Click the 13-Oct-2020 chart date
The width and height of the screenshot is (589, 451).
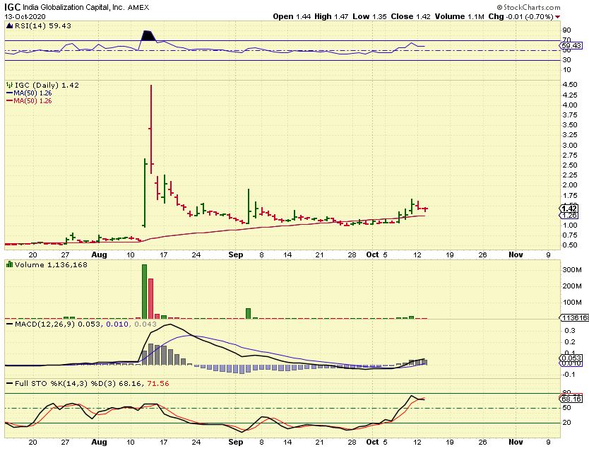(25, 16)
